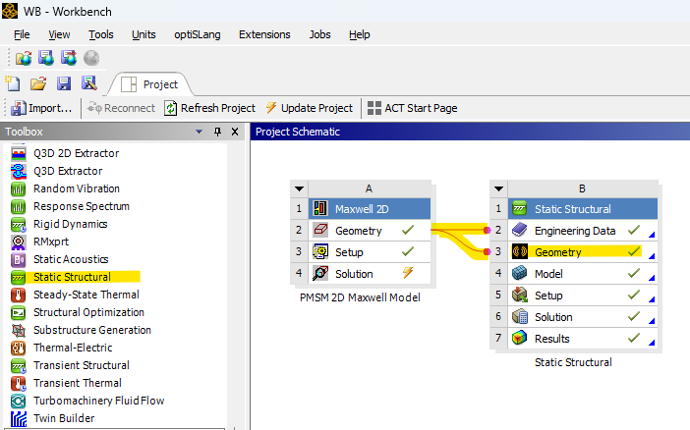Select the Static Structural title cell in system B
The width and height of the screenshot is (690, 430).
(x=583, y=209)
